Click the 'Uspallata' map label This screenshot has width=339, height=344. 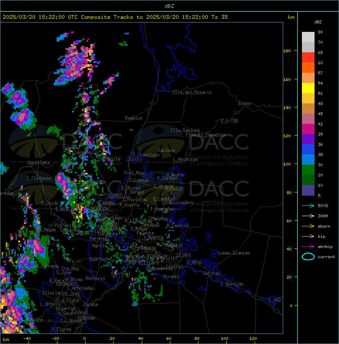pyautogui.click(x=38, y=163)
